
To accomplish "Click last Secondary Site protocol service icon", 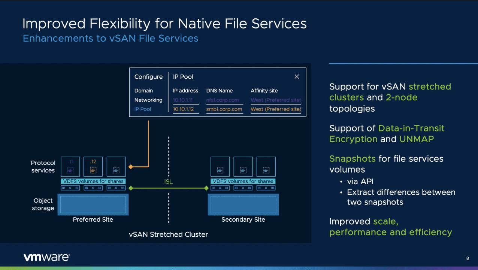I will coord(266,167).
